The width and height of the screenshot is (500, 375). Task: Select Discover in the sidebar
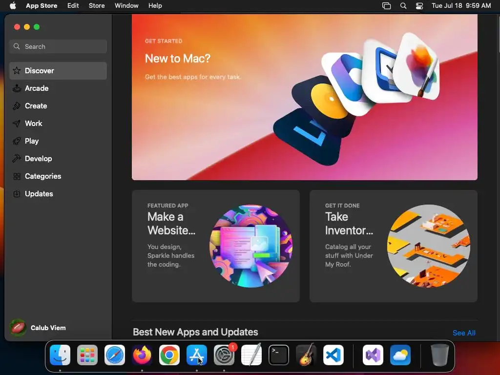(x=58, y=71)
